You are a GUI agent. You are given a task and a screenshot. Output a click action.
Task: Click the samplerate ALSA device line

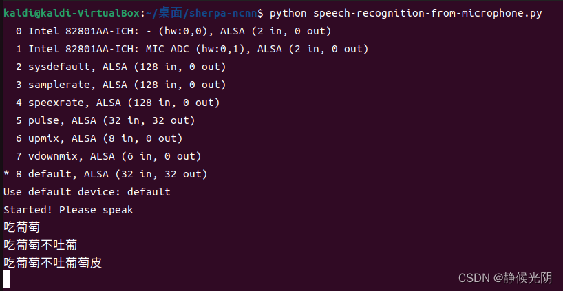point(120,85)
